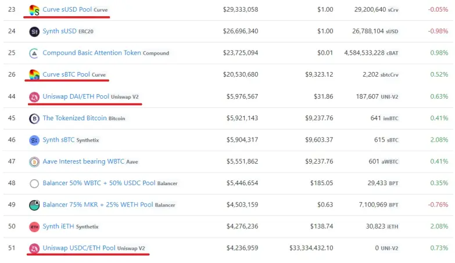This screenshot has height=263, width=455.
Task: Click the 187,607 UNI-V2 supply cell
Action: click(x=377, y=96)
